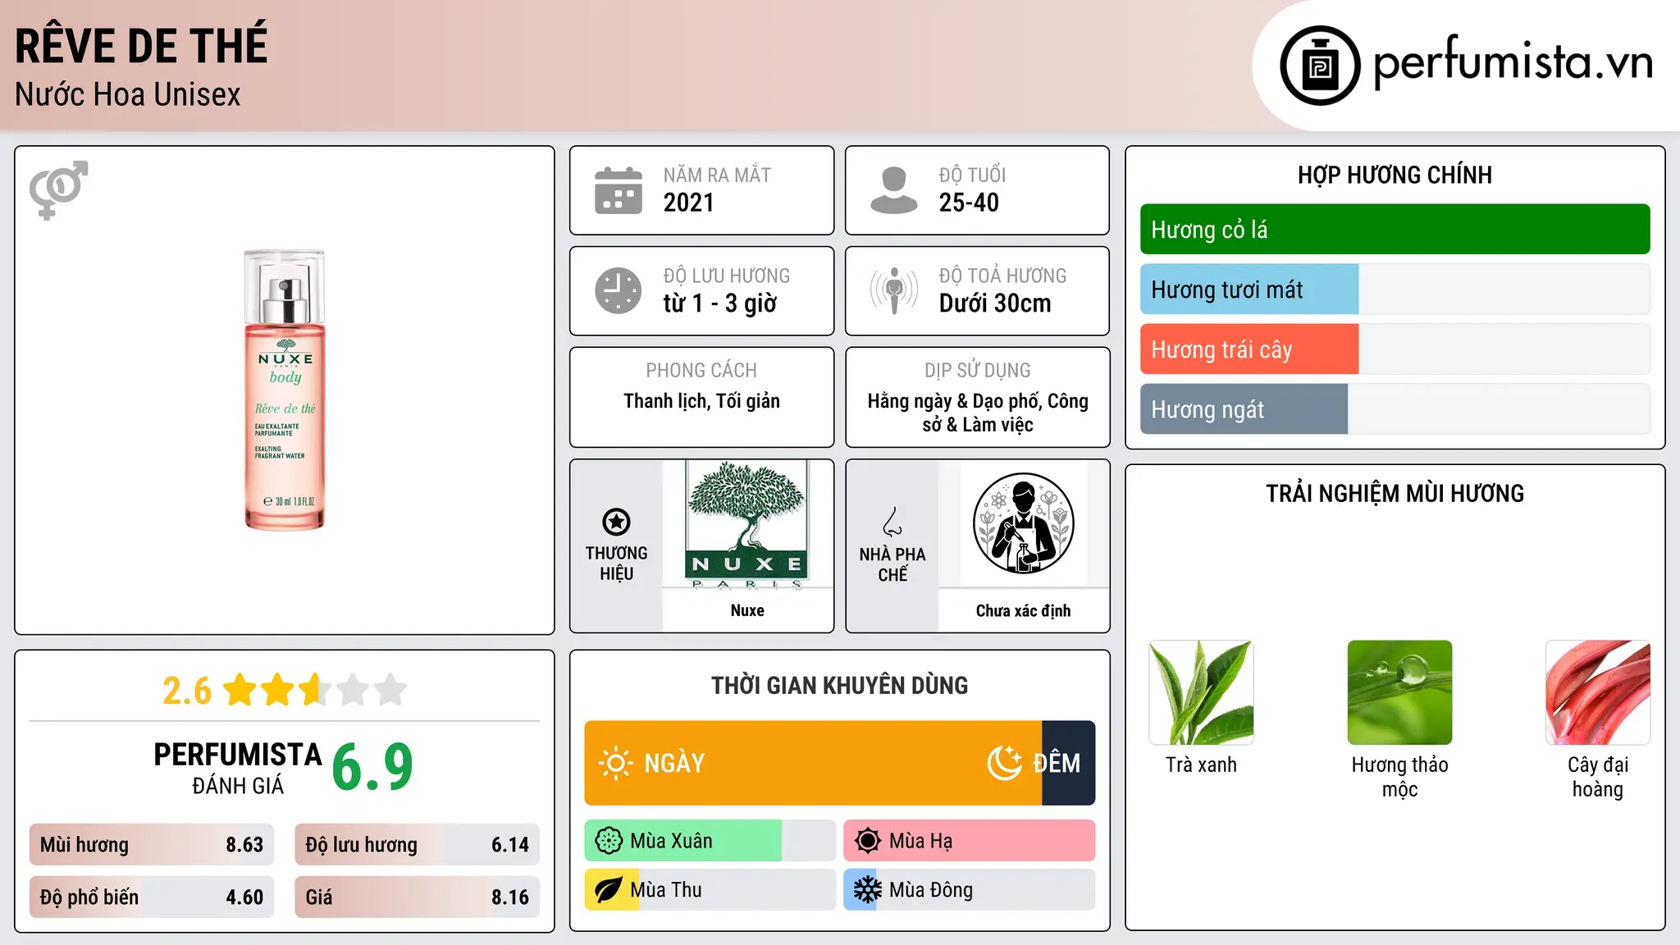Click the sun icon for Mùa Hạ
Viewport: 1680px width, 945px height.
[x=867, y=841]
